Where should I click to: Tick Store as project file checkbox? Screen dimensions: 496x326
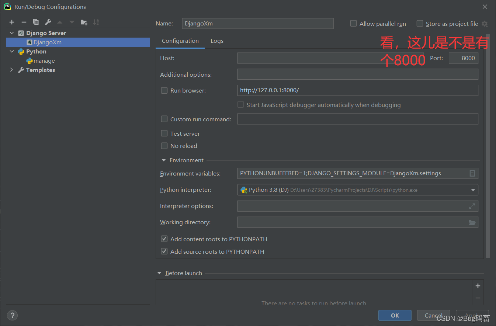click(420, 24)
